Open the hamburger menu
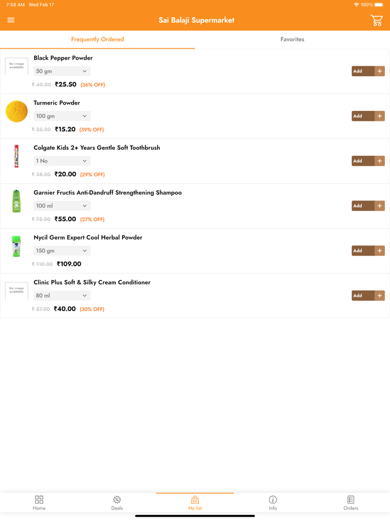 point(11,20)
